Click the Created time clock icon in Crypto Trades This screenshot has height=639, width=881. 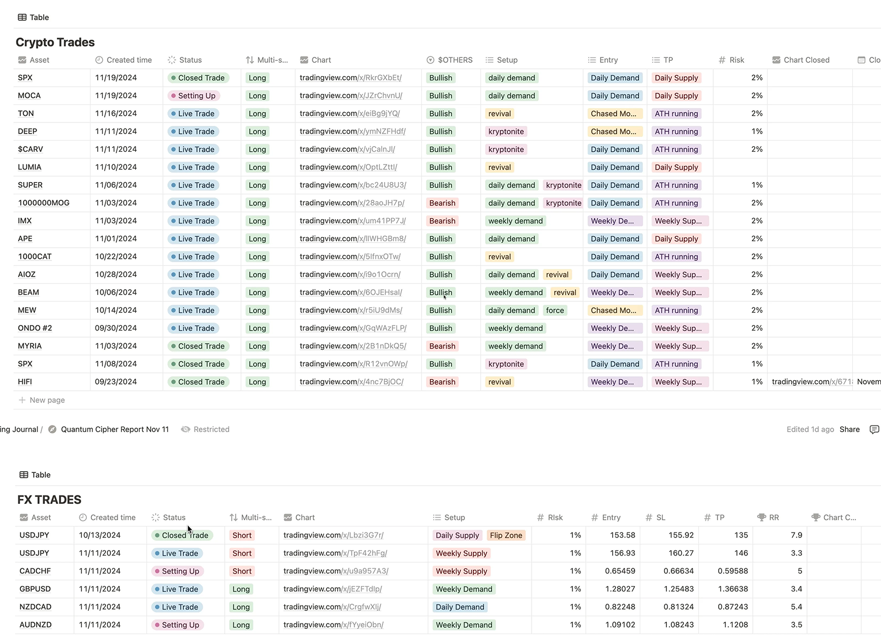pyautogui.click(x=99, y=60)
